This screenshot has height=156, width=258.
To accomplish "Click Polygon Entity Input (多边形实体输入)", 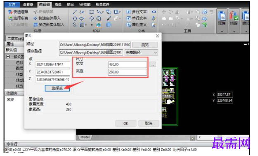I will [49, 25].
